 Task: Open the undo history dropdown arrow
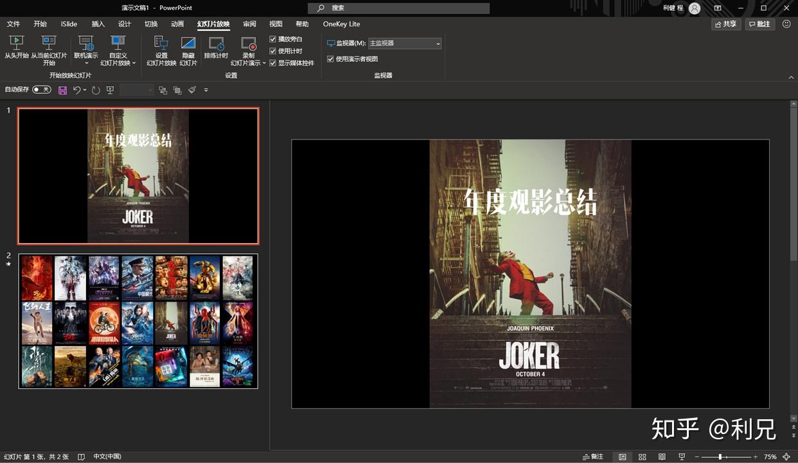[x=85, y=90]
